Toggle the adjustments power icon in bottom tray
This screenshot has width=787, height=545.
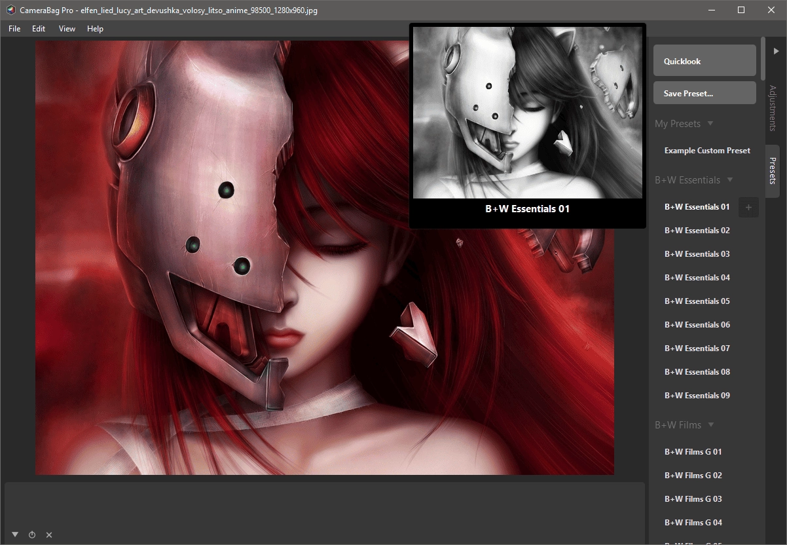pyautogui.click(x=32, y=535)
